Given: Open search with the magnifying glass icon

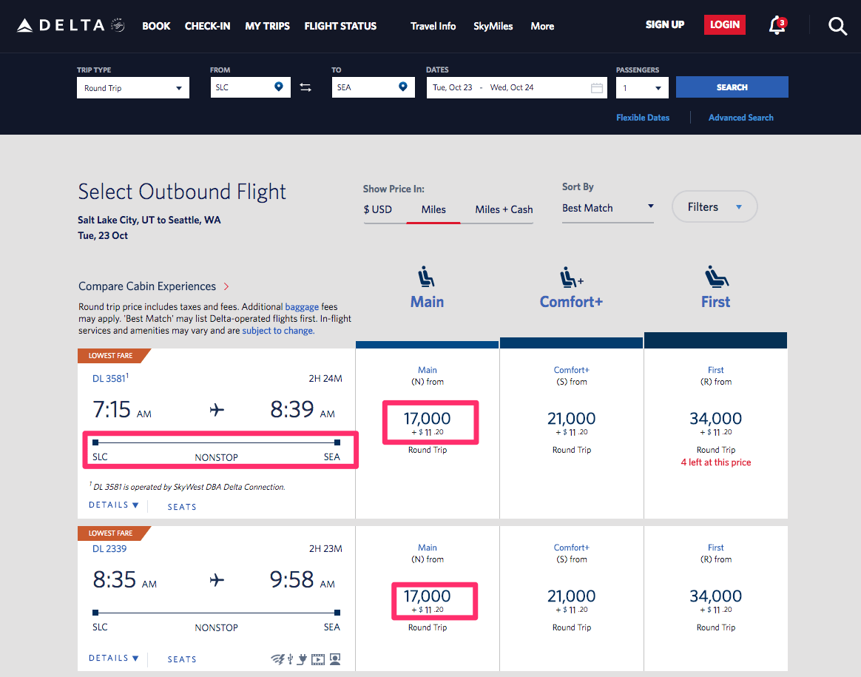Looking at the screenshot, I should pos(837,26).
